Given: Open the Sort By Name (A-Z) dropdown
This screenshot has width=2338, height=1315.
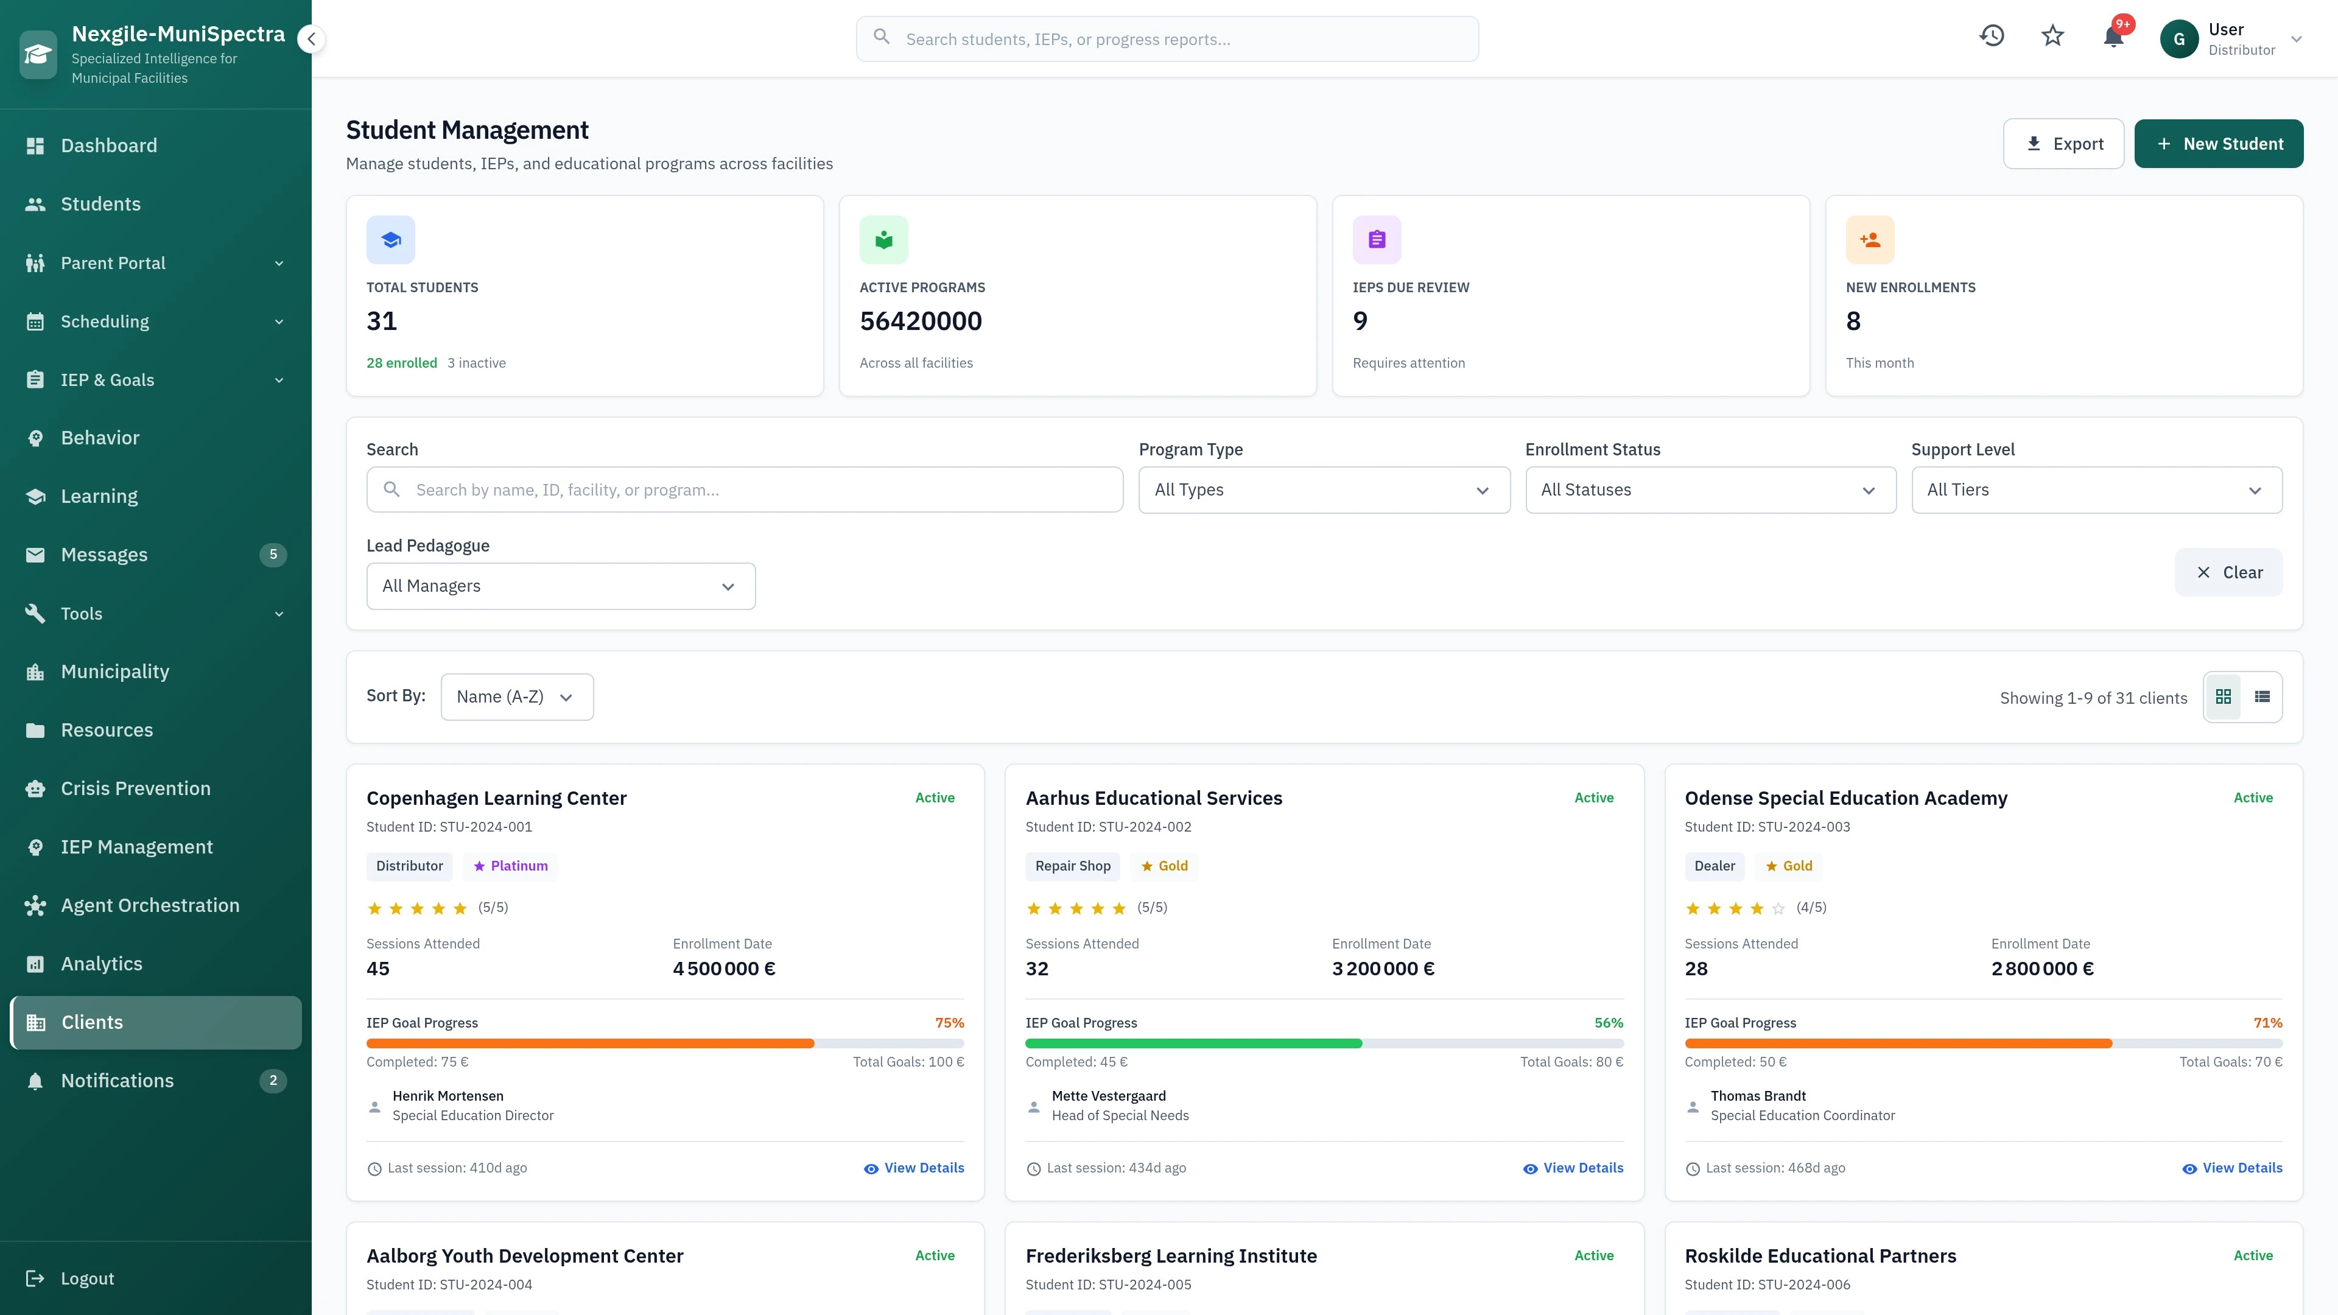Looking at the screenshot, I should [516, 696].
